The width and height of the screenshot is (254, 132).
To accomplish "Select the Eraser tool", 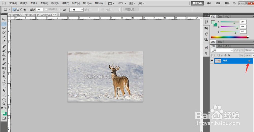I will 4,64.
